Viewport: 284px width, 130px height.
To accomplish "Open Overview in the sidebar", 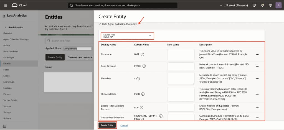I will 8,33.
